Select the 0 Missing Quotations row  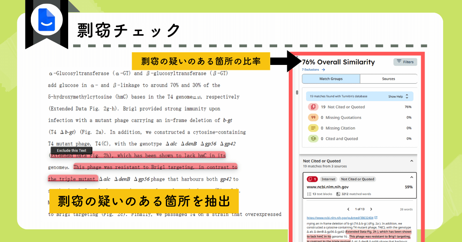click(360, 118)
